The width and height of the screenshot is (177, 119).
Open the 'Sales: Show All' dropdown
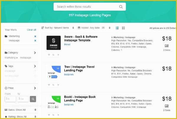click(21, 110)
